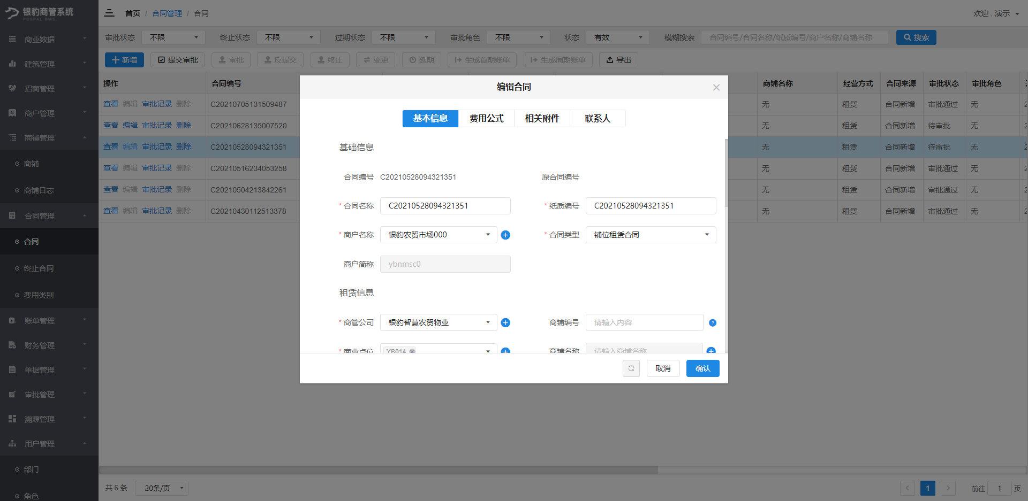
Task: Go to pagination page 1
Action: 928,488
